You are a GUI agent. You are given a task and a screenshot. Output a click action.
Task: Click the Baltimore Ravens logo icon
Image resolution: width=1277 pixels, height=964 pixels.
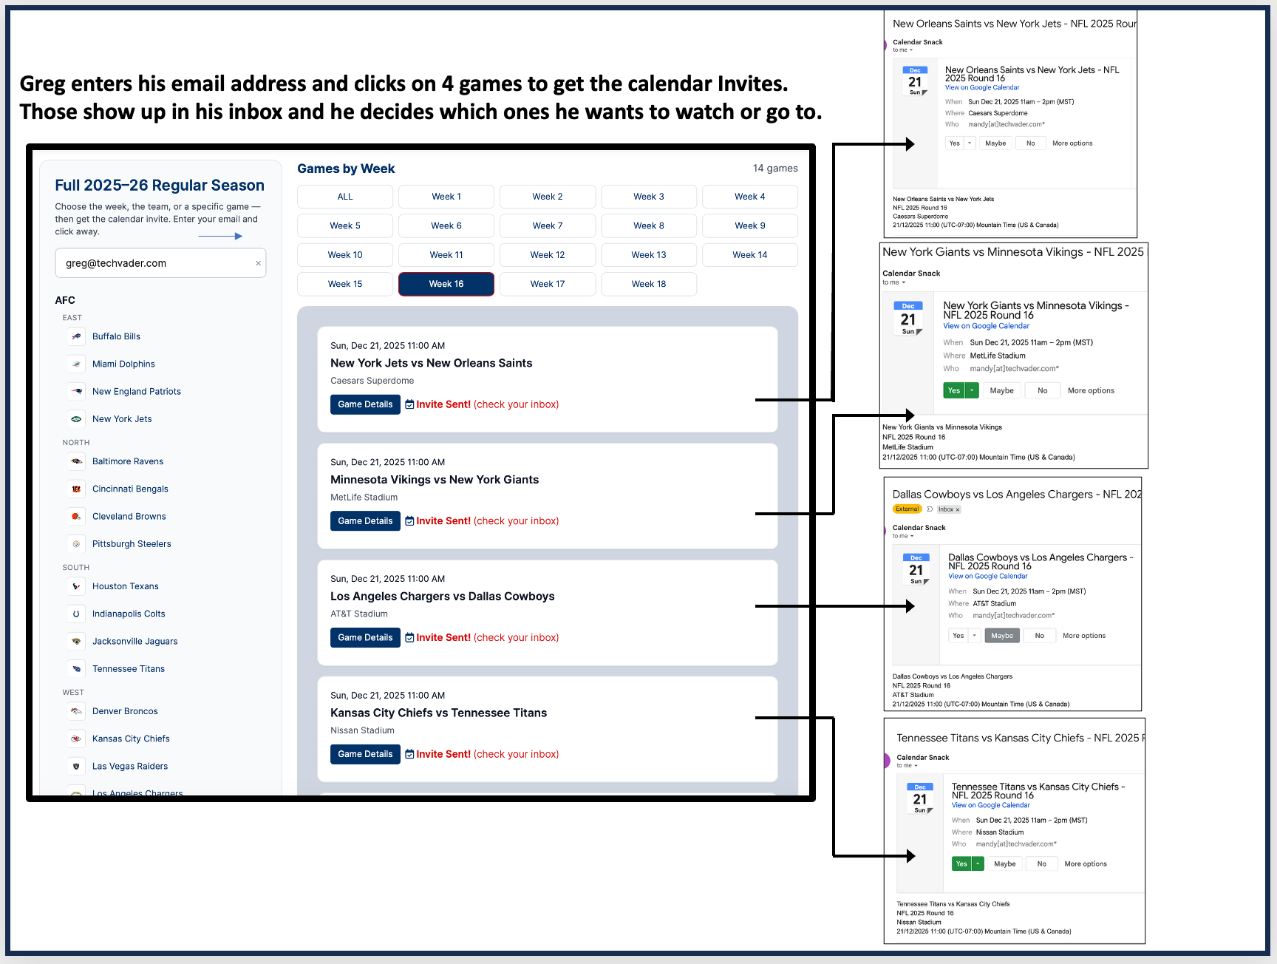pos(76,461)
